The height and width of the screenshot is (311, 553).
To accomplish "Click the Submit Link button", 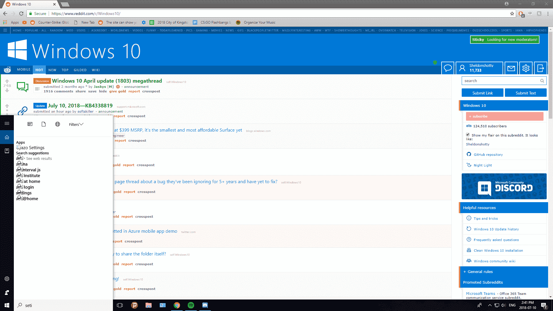I will pyautogui.click(x=482, y=93).
